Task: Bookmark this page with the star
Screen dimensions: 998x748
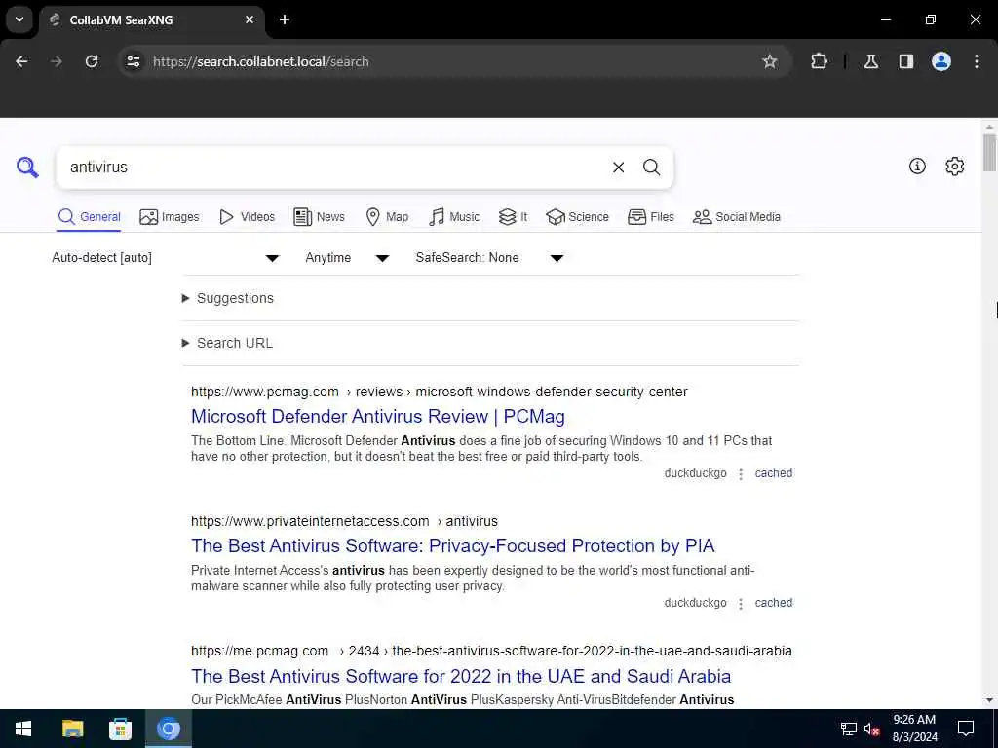Action: (770, 61)
